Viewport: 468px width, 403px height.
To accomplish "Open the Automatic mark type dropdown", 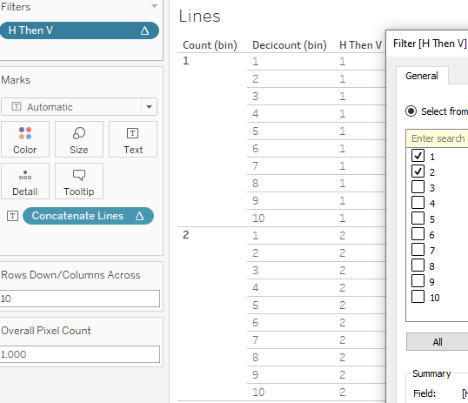I will [149, 107].
